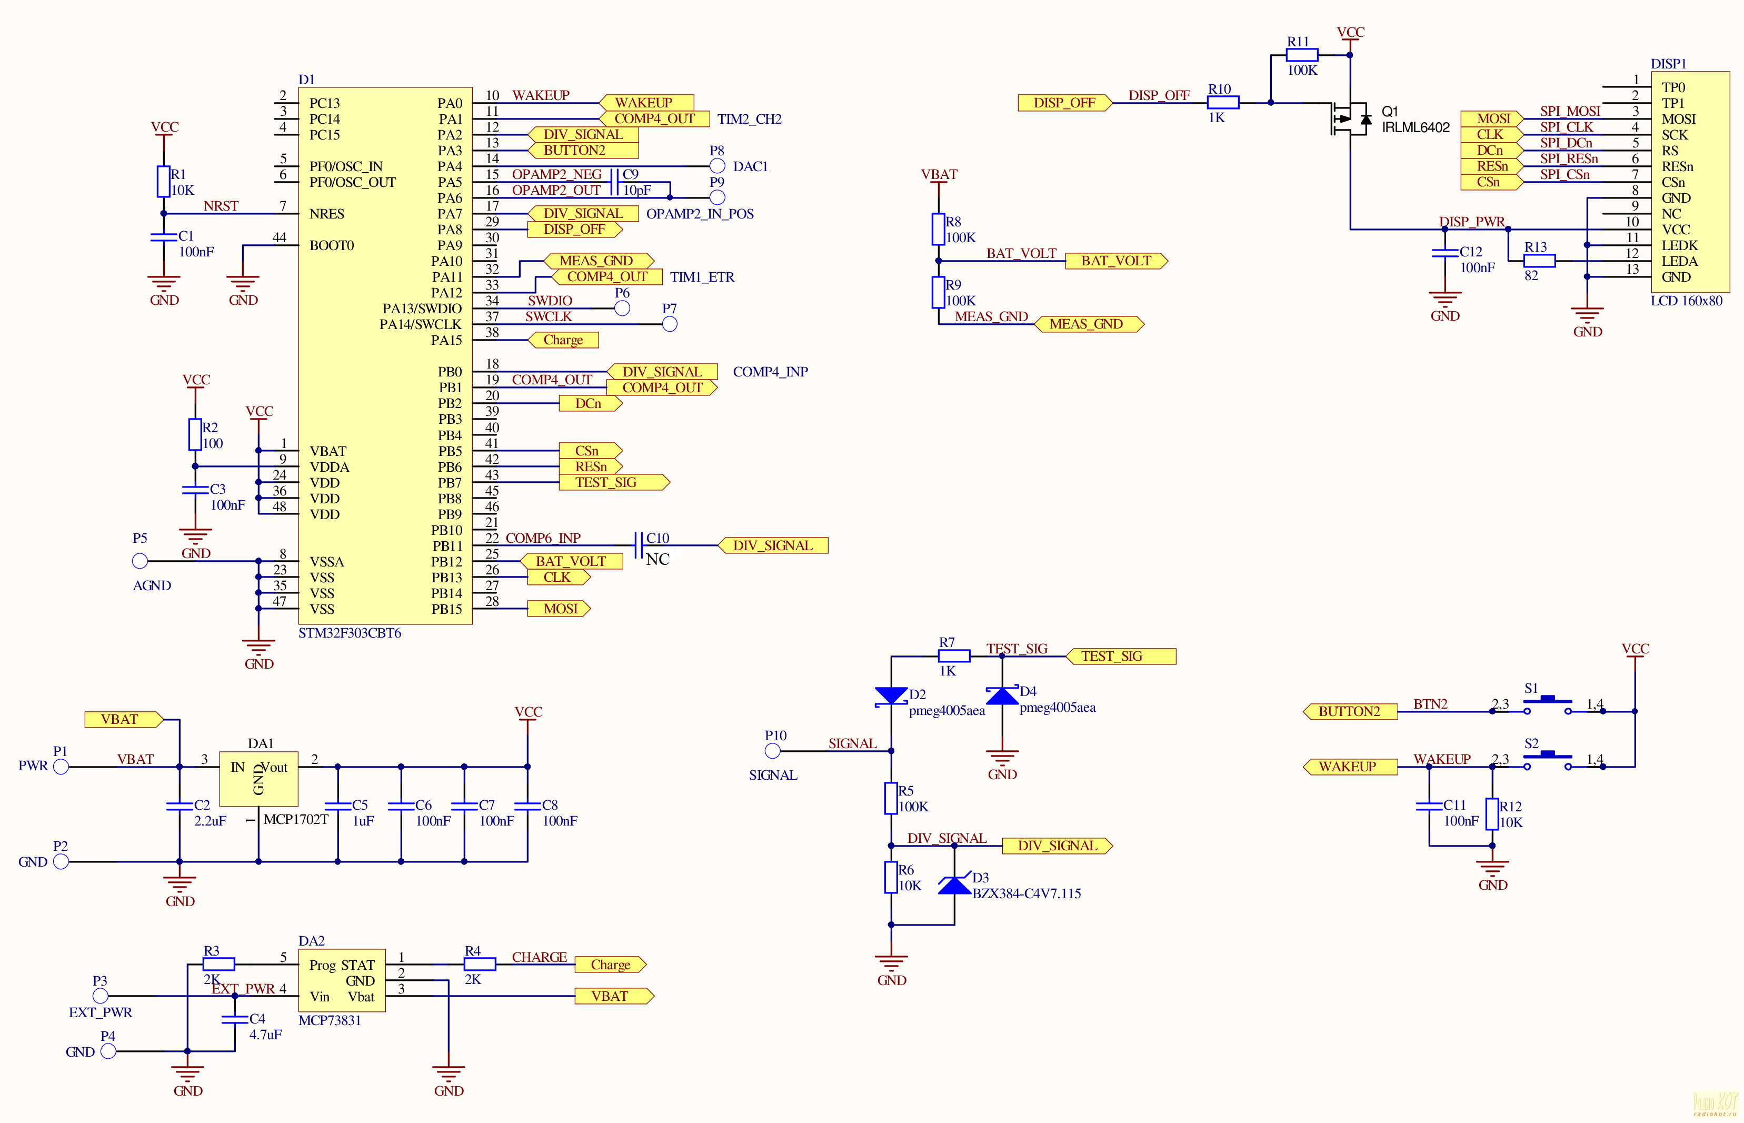Click resistor R4 2K symbol
This screenshot has width=1744, height=1123.
[x=480, y=964]
